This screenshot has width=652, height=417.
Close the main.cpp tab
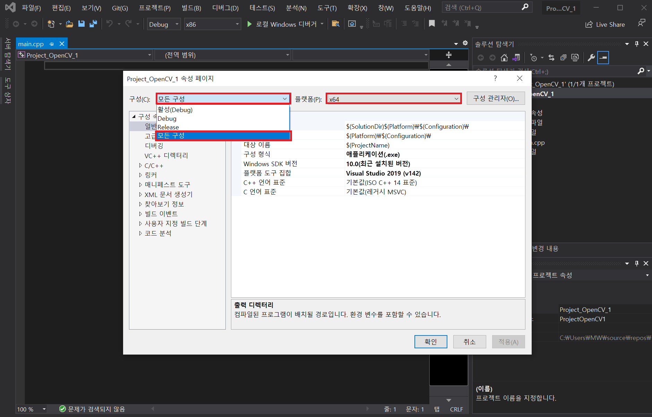(x=62, y=44)
